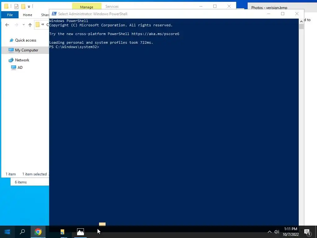Open the Customize Quick Access Toolbar dropdown
The height and width of the screenshot is (238, 317).
click(x=29, y=7)
